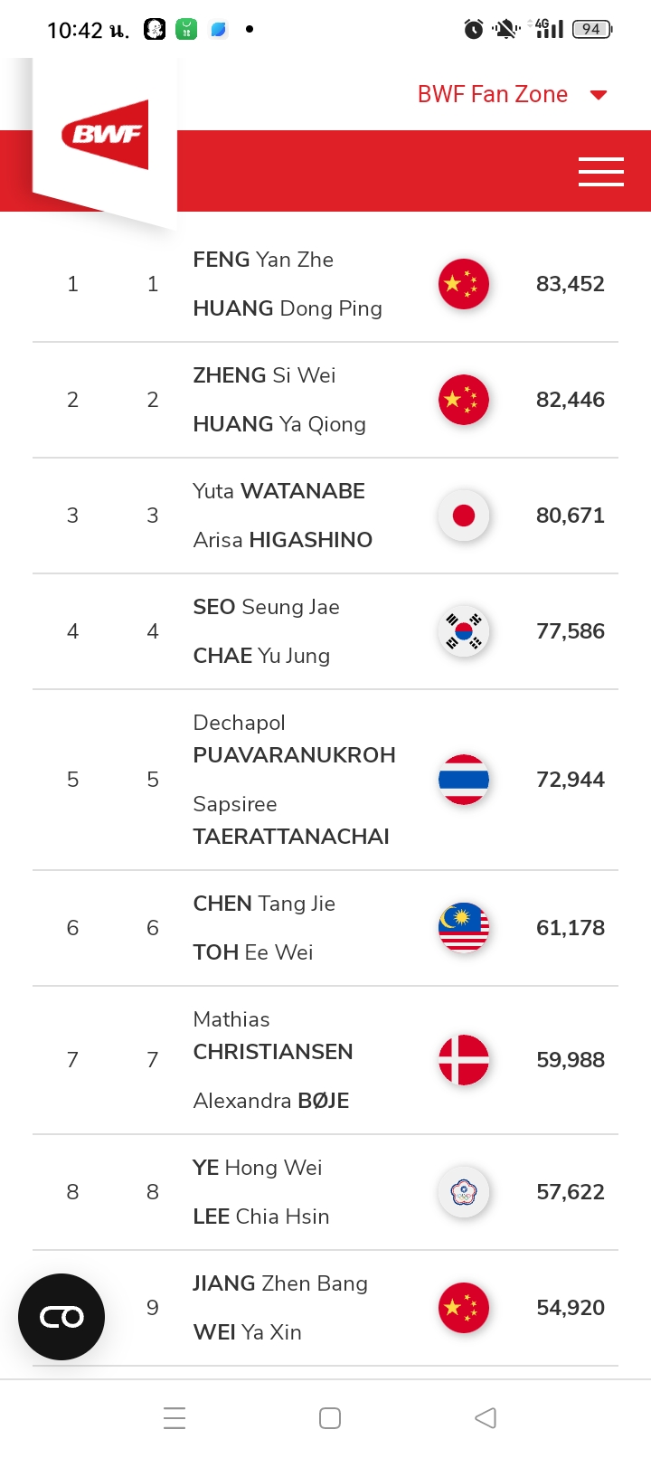
Task: Click Japan flag in third row
Action: [x=464, y=516]
